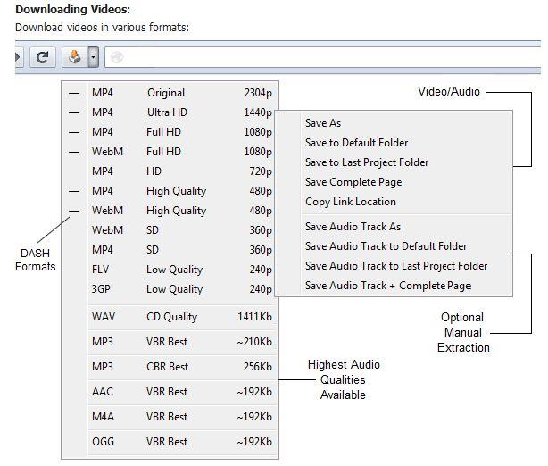Open the download button dropdown arrow
The image size is (548, 466).
coord(94,57)
